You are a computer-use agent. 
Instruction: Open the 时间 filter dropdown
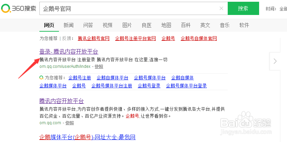tap(277, 9)
